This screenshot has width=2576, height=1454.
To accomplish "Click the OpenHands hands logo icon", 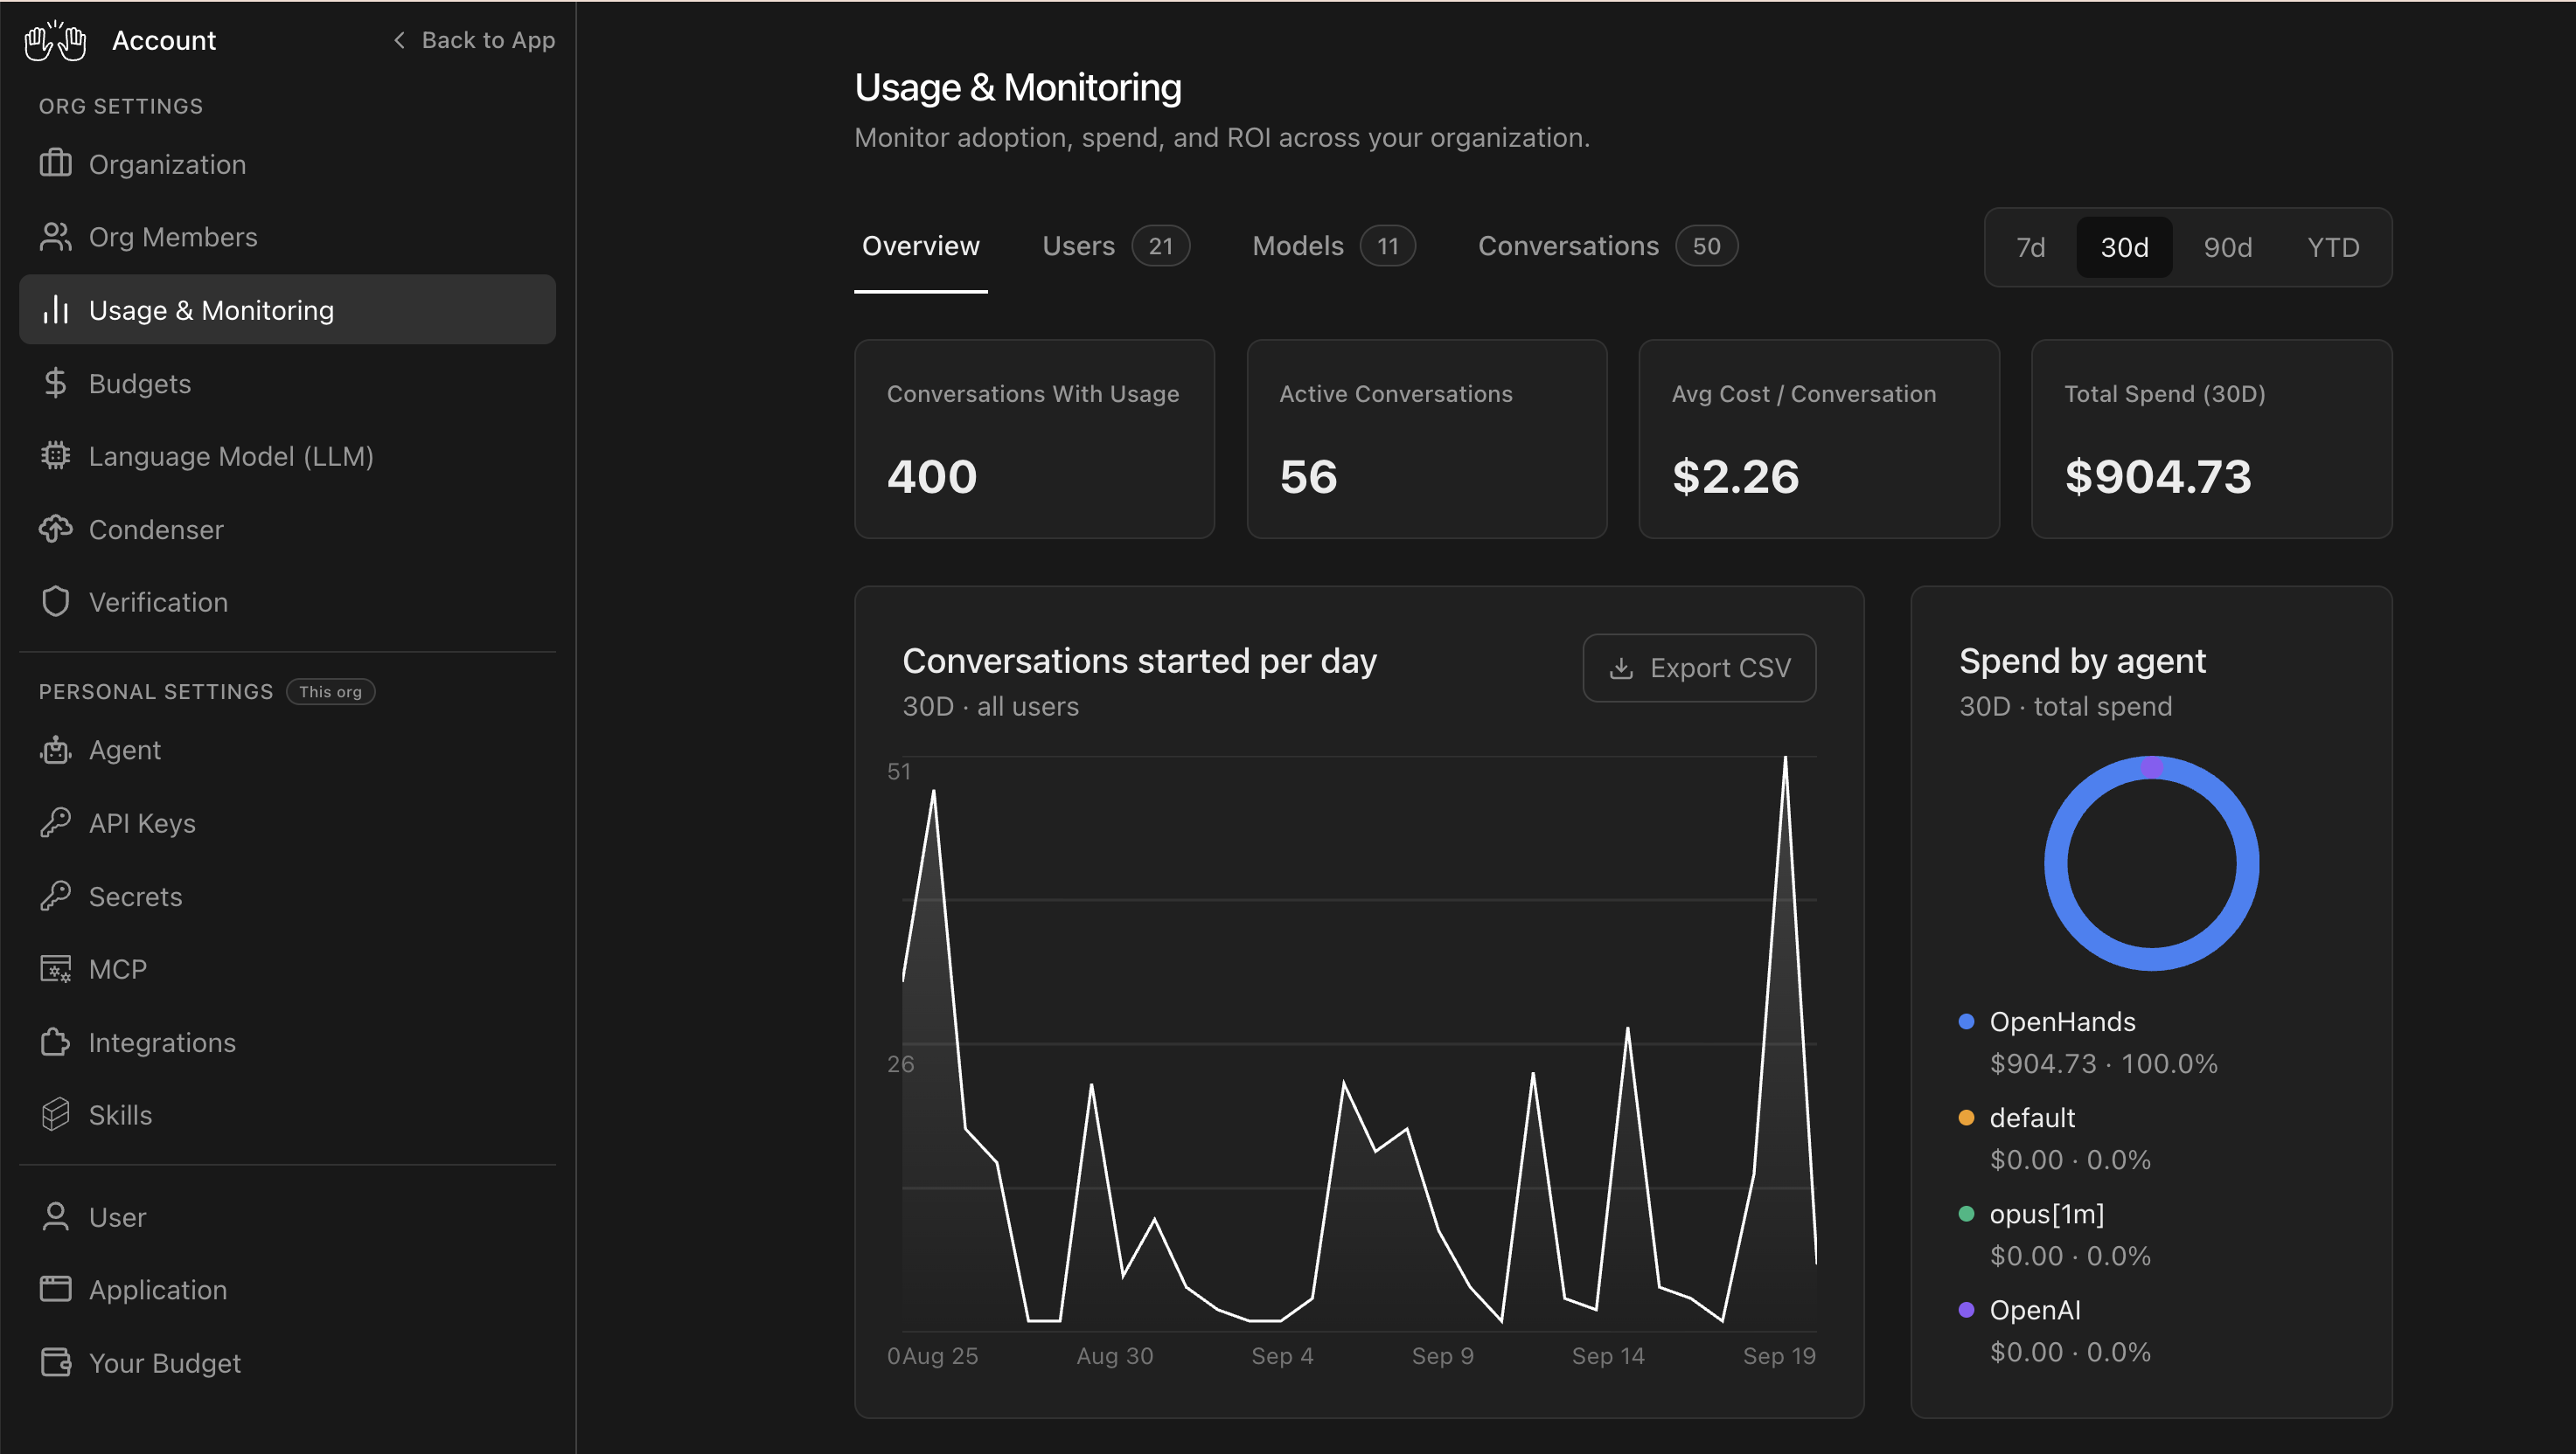I will 56,41.
